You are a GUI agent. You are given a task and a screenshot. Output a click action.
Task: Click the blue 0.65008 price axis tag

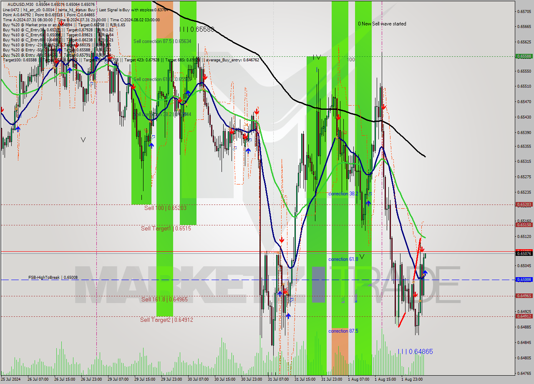tap(524, 280)
